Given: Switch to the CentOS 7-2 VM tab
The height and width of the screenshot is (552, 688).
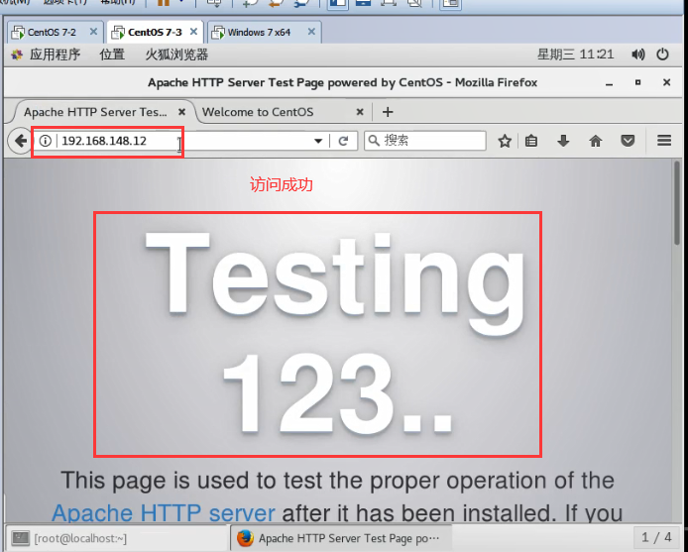Looking at the screenshot, I should pyautogui.click(x=56, y=32).
